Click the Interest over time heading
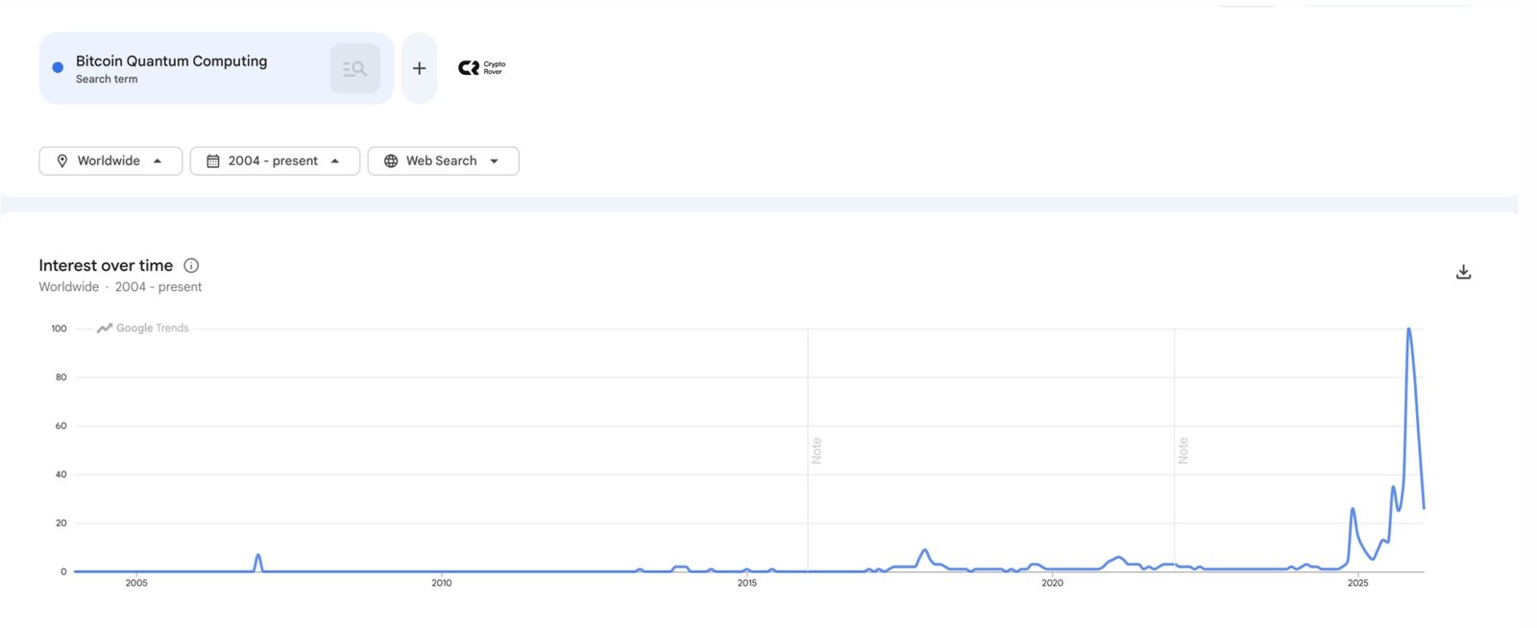The image size is (1537, 628). 106,266
